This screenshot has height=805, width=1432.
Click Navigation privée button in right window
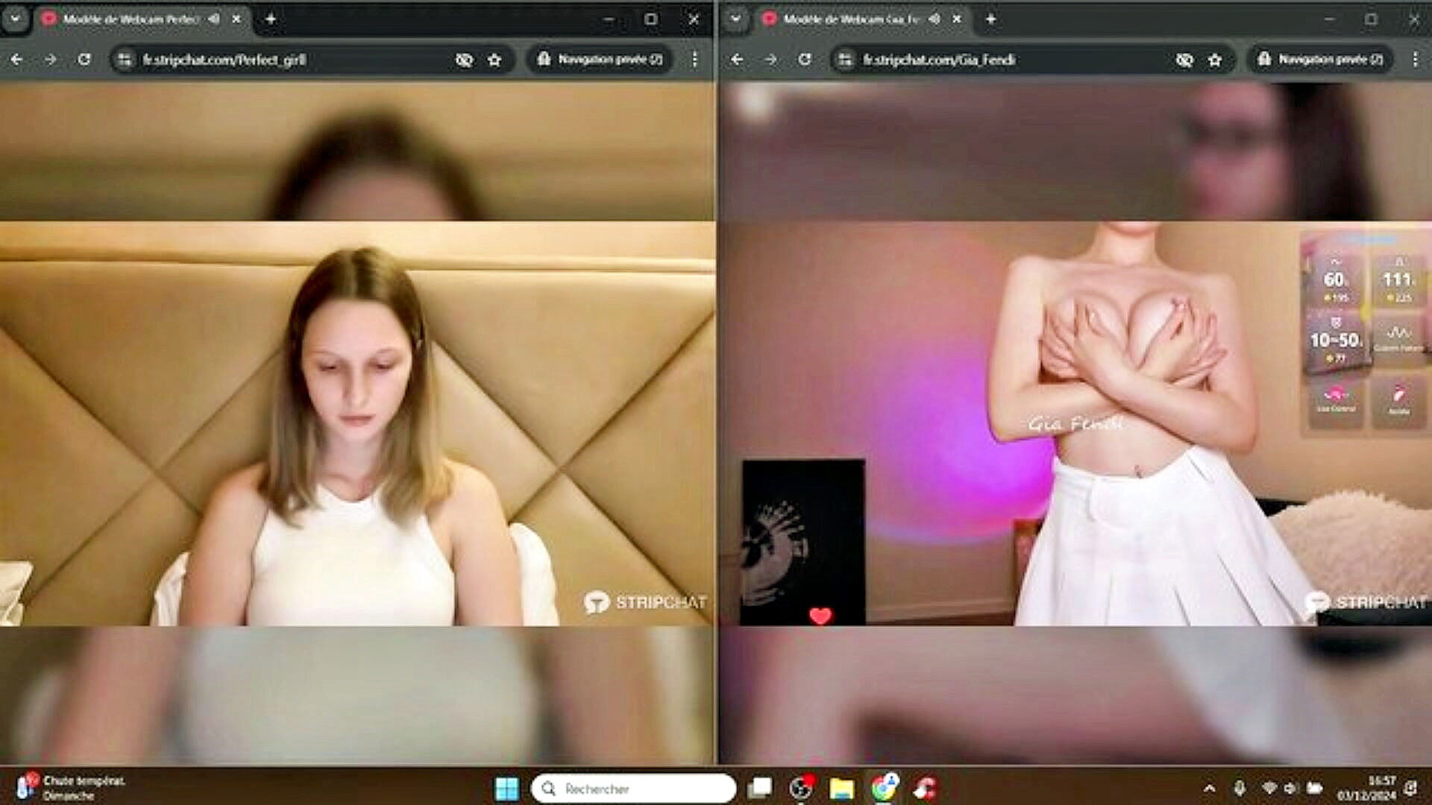1320,59
